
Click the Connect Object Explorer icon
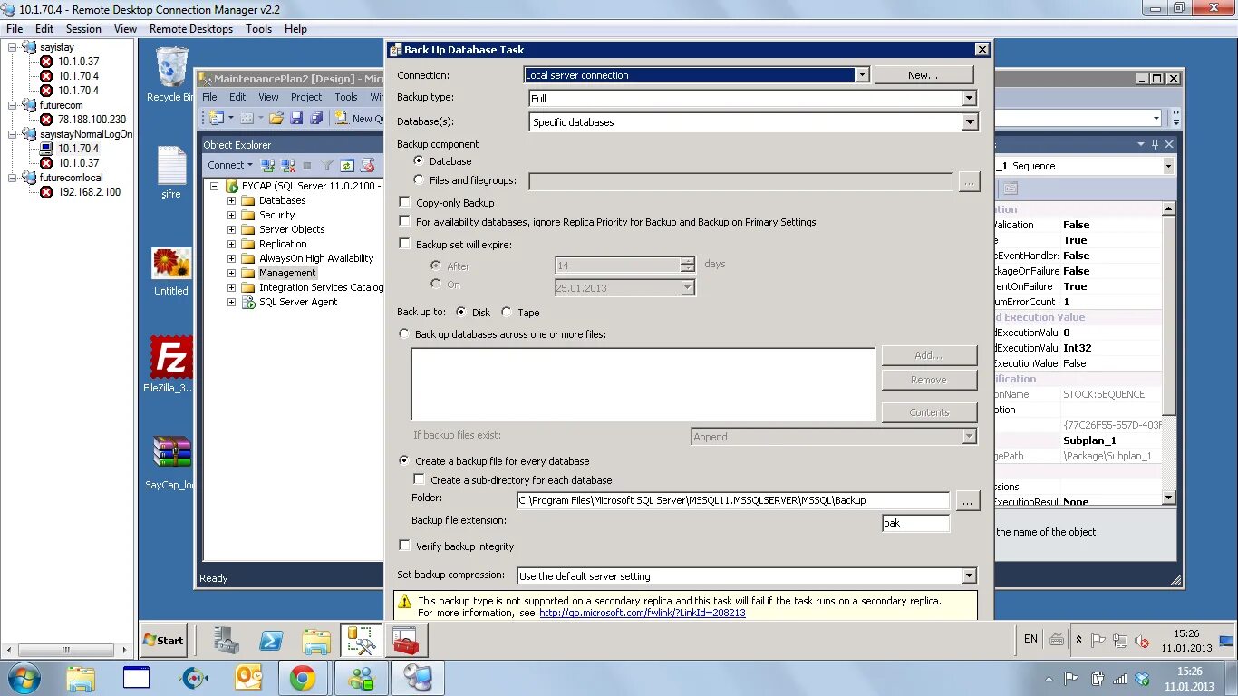point(267,165)
